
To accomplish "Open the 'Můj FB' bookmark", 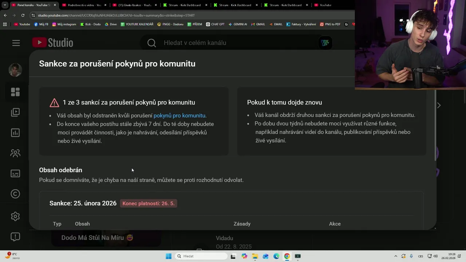I will [x=41, y=24].
